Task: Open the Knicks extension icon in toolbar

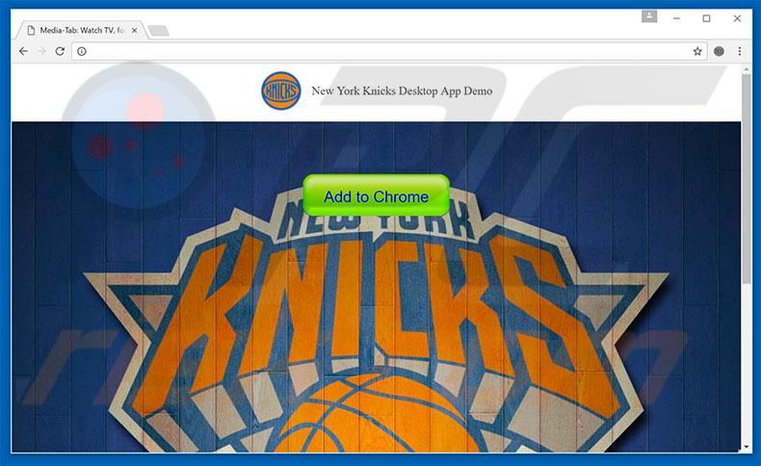Action: tap(719, 51)
